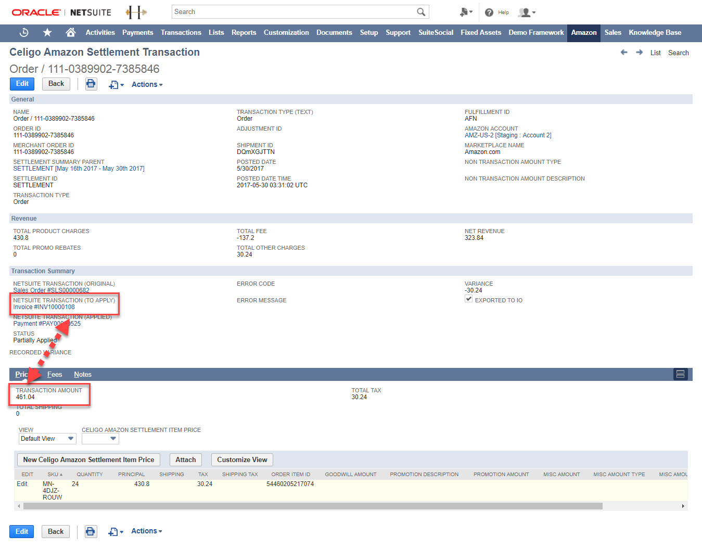Open the Amazon menu
The height and width of the screenshot is (549, 702).
click(x=584, y=32)
